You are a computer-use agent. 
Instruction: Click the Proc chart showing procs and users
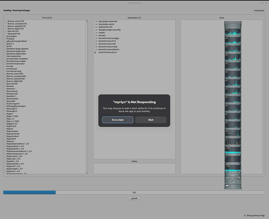pos(233,134)
